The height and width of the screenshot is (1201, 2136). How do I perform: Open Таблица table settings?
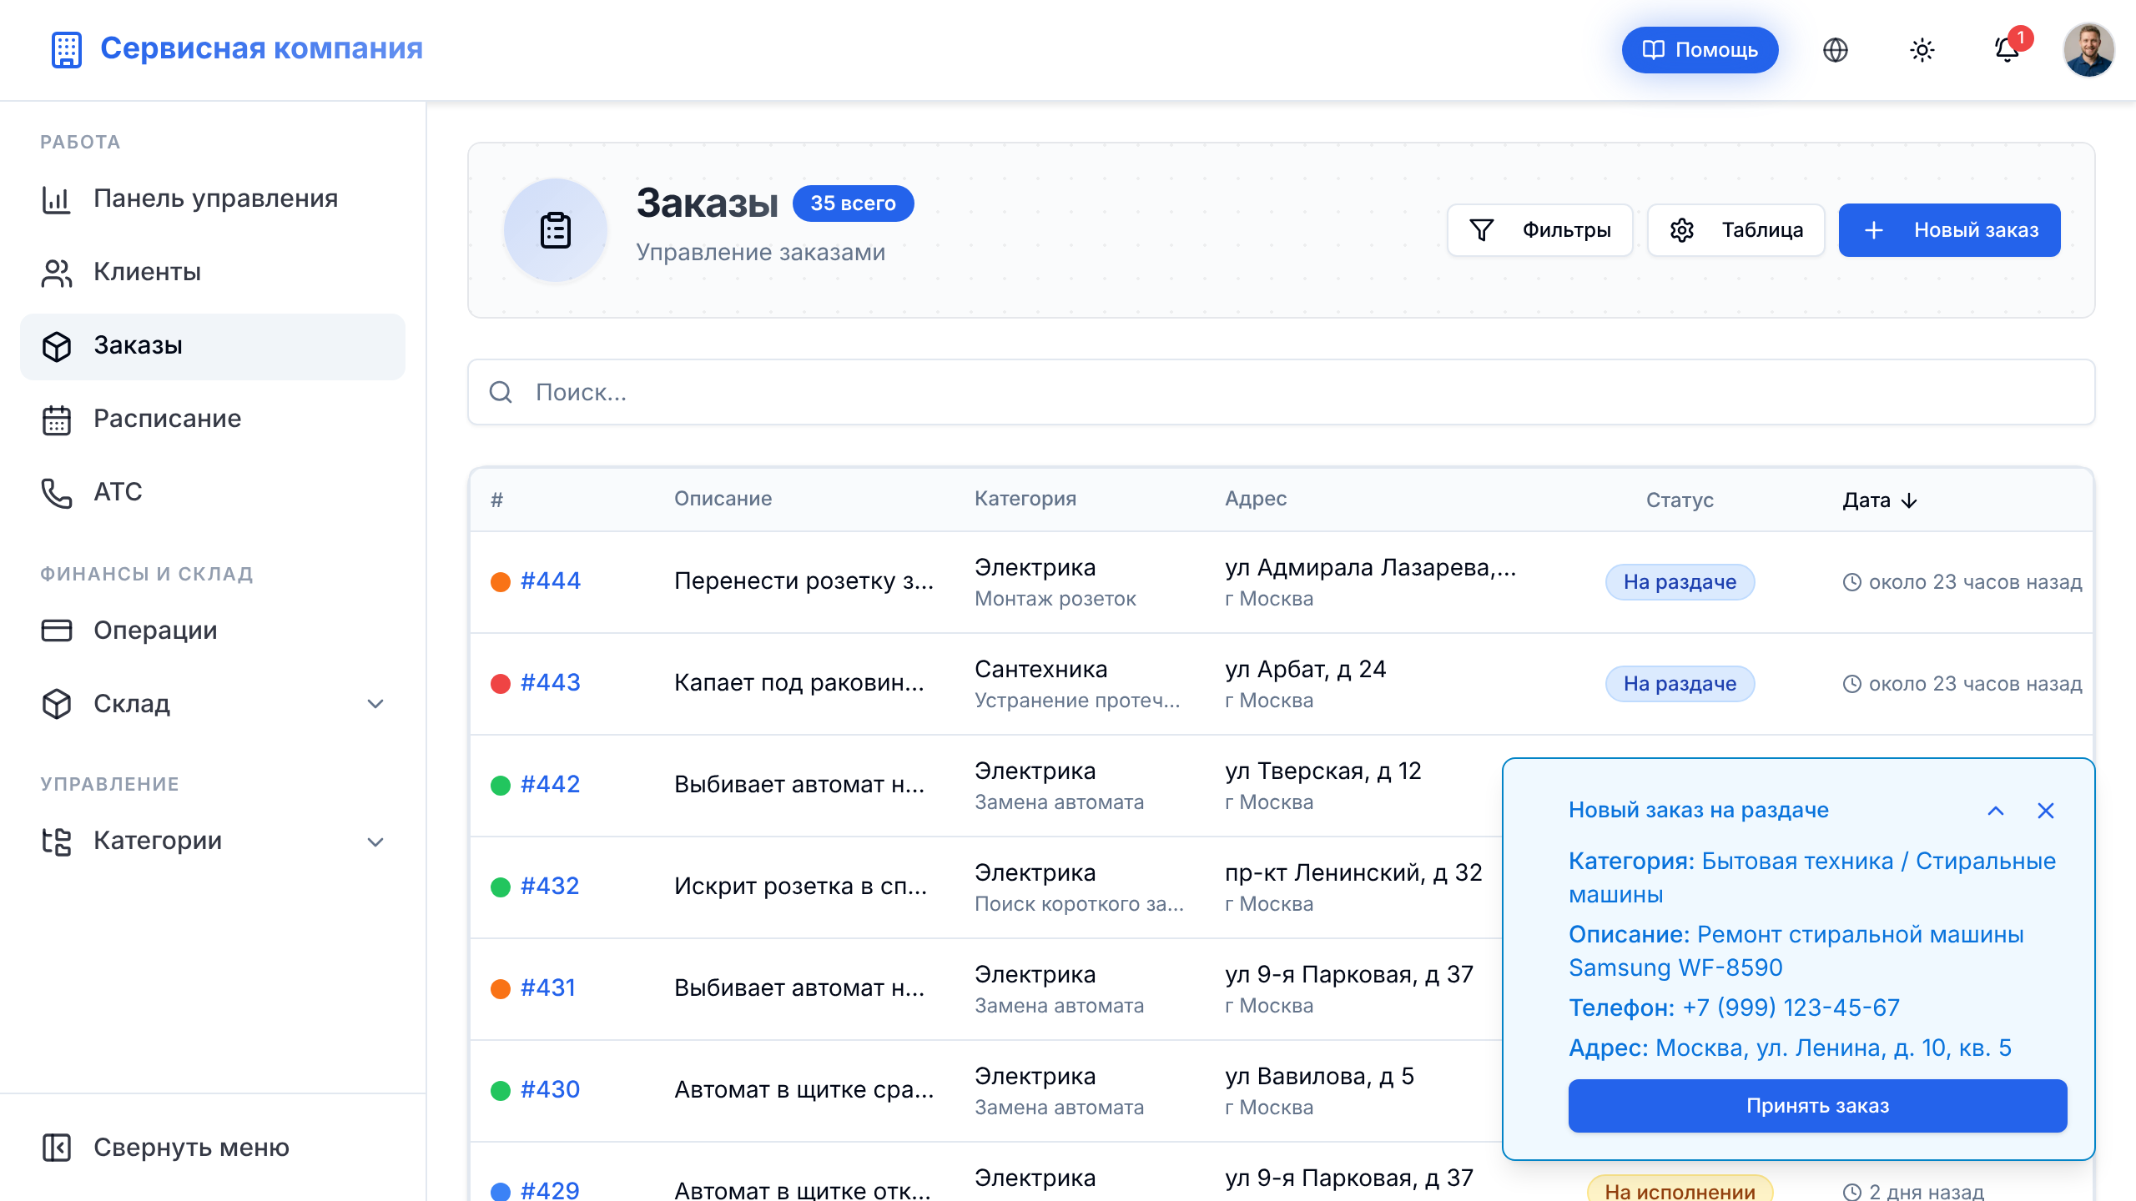pyautogui.click(x=1735, y=230)
